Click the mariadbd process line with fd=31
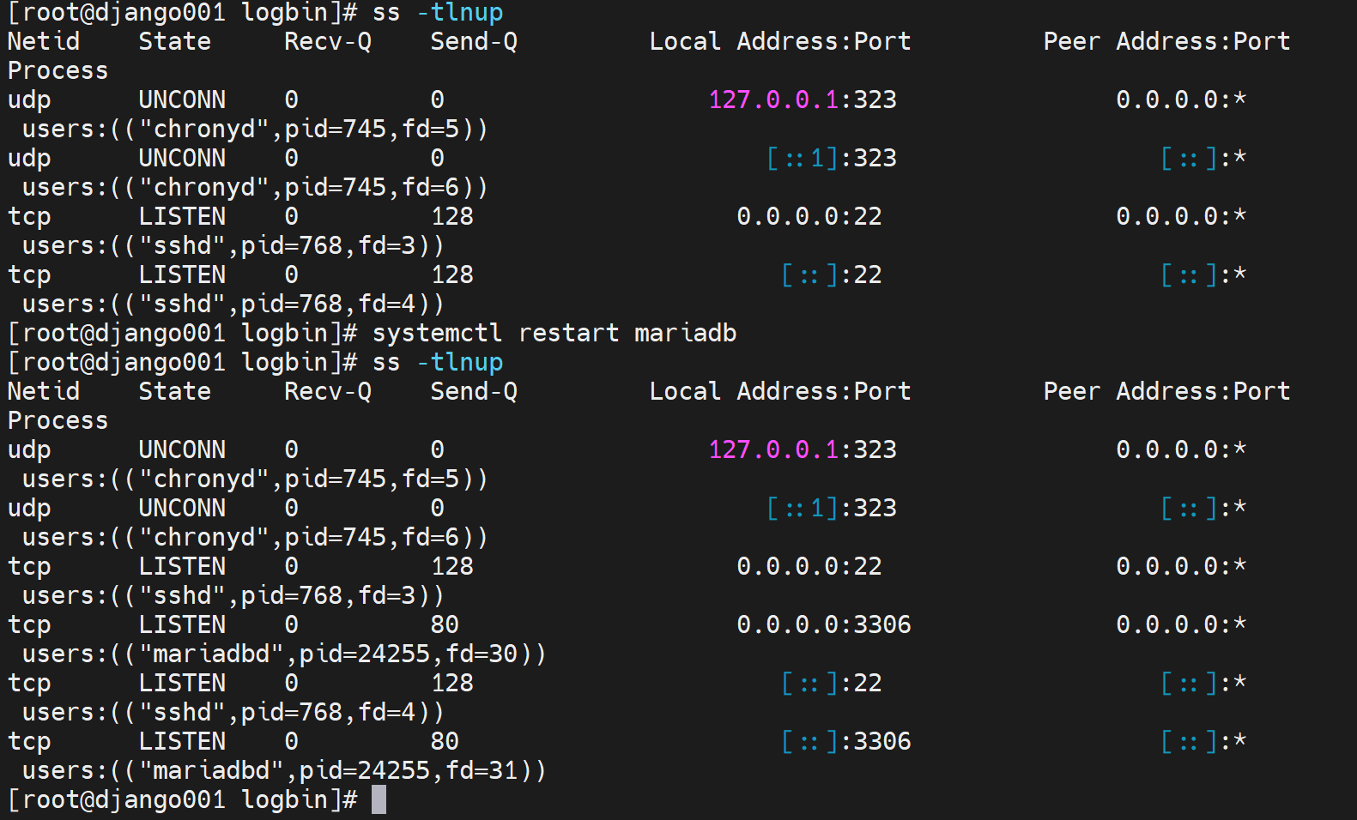 (x=283, y=770)
